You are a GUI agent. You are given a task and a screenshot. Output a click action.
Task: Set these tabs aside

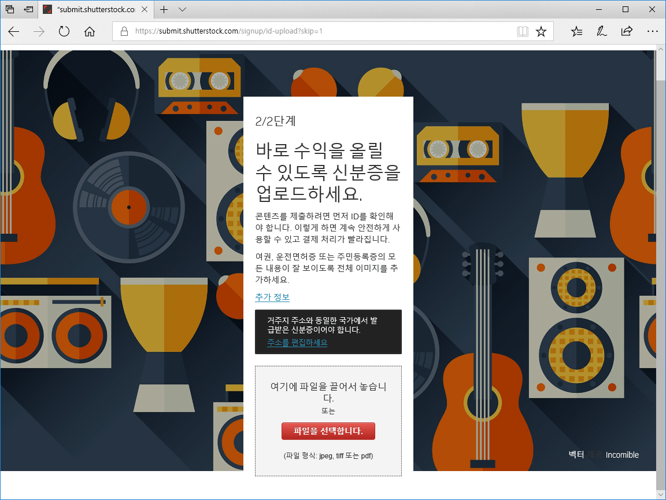coord(28,9)
